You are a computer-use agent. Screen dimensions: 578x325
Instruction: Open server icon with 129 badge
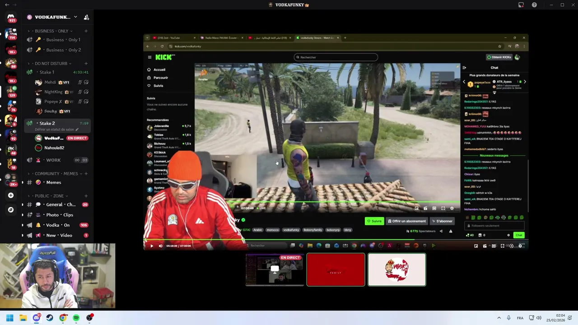pyautogui.click(x=11, y=91)
